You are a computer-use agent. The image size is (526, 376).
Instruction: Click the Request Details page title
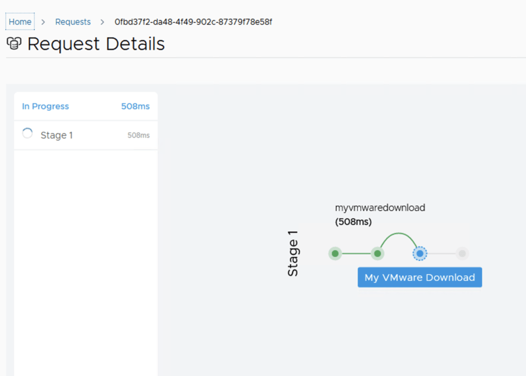[96, 44]
